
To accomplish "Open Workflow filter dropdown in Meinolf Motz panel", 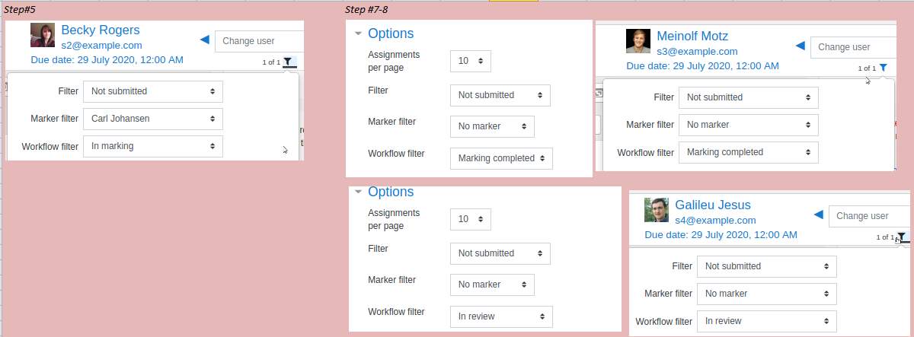I will tap(749, 152).
